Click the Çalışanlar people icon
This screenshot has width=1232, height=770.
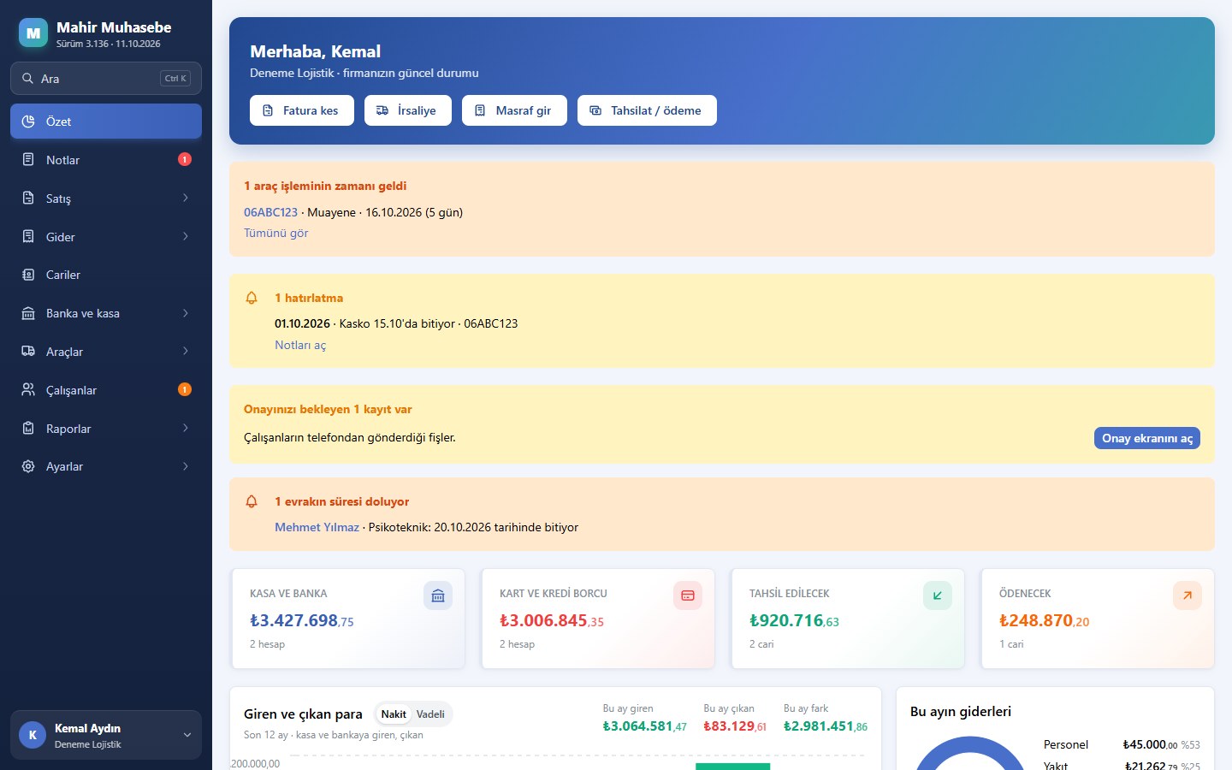[28, 390]
